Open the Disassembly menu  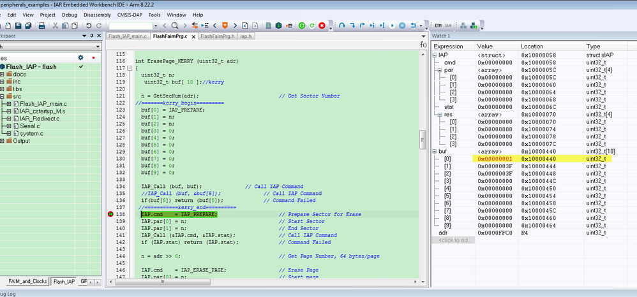(x=96, y=14)
